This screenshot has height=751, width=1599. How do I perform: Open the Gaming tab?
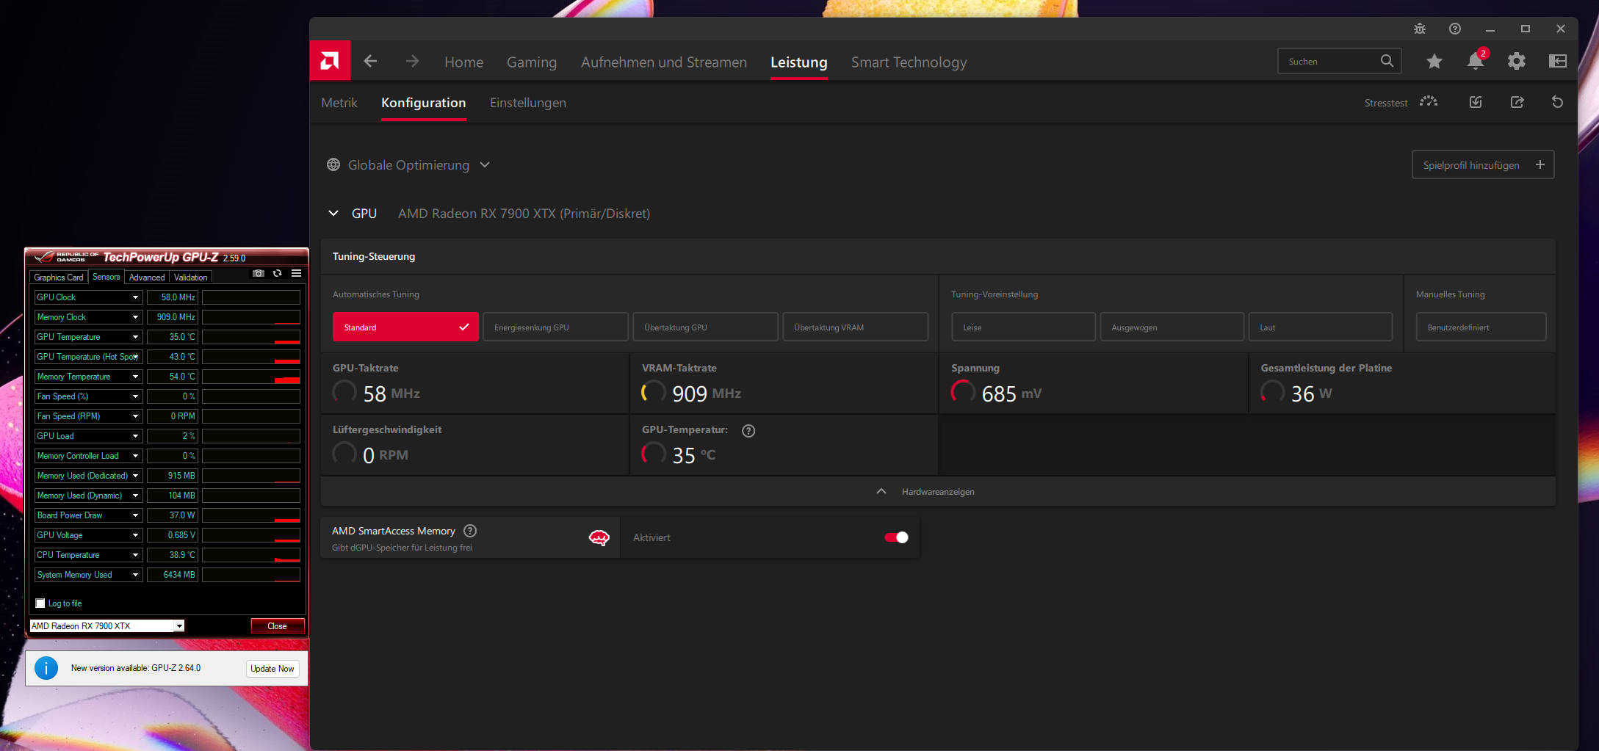532,62
